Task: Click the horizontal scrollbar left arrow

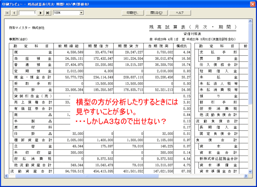Action: [6, 176]
